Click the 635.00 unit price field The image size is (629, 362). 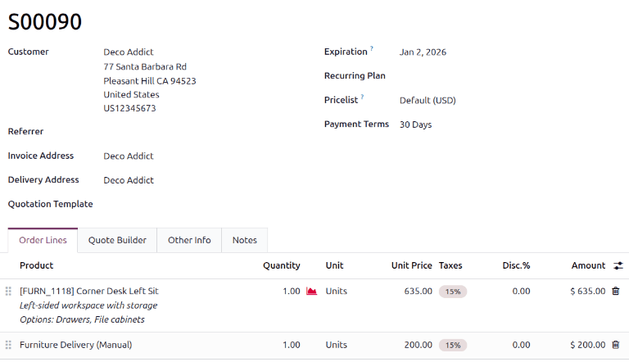click(418, 291)
